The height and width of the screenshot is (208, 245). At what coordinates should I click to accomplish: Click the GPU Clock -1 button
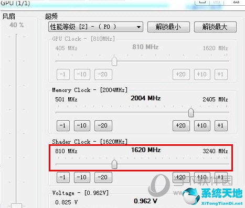tap(63, 74)
